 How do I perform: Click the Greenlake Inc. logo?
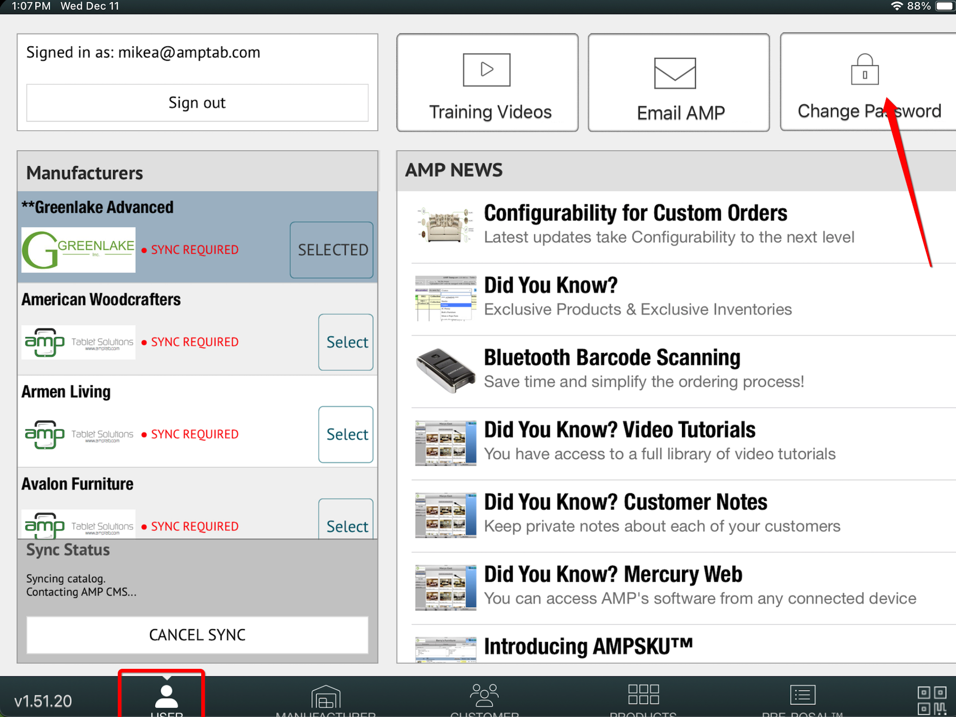(x=78, y=250)
